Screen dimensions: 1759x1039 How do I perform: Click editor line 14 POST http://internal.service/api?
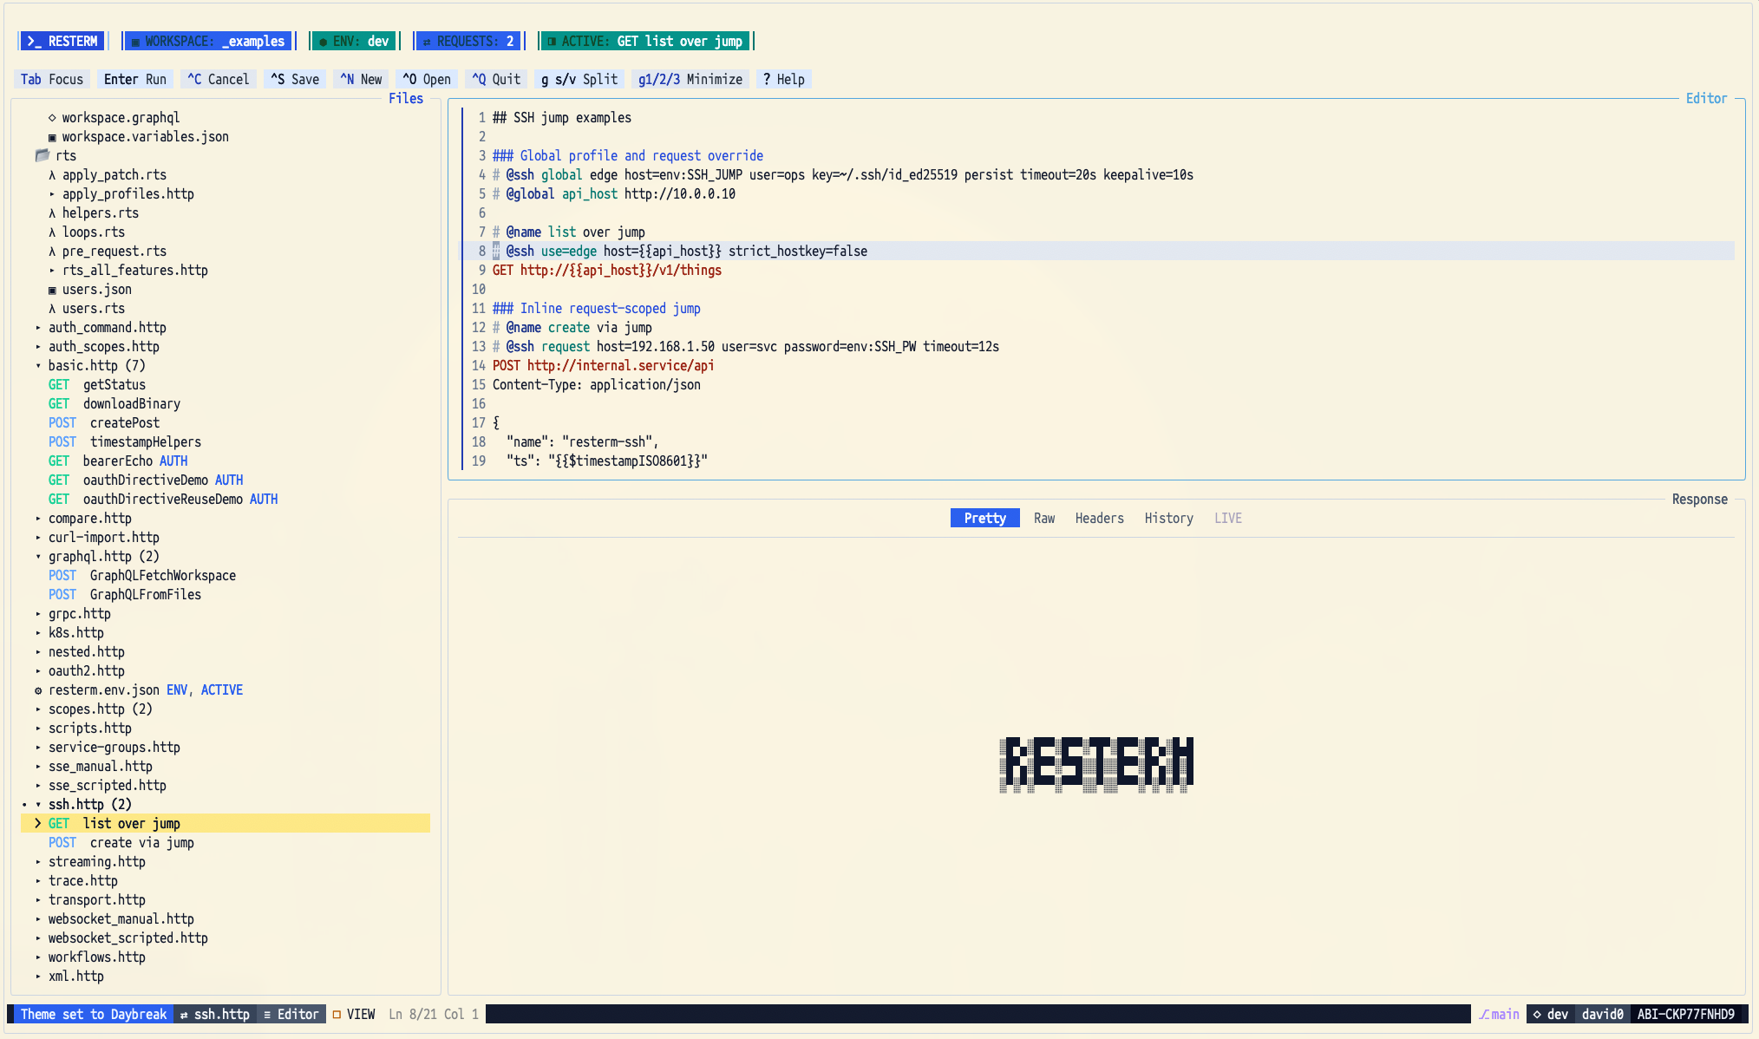click(x=604, y=365)
